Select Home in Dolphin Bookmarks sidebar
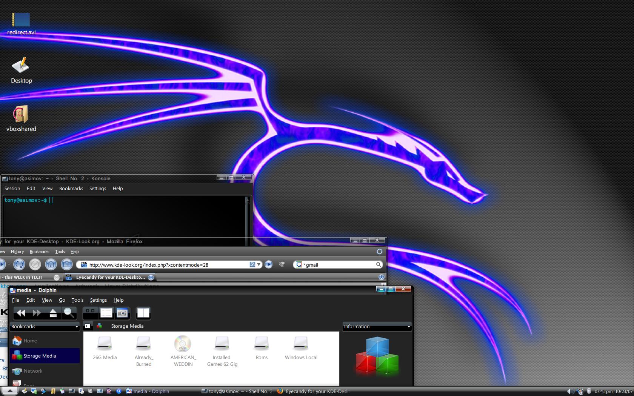 pyautogui.click(x=45, y=341)
